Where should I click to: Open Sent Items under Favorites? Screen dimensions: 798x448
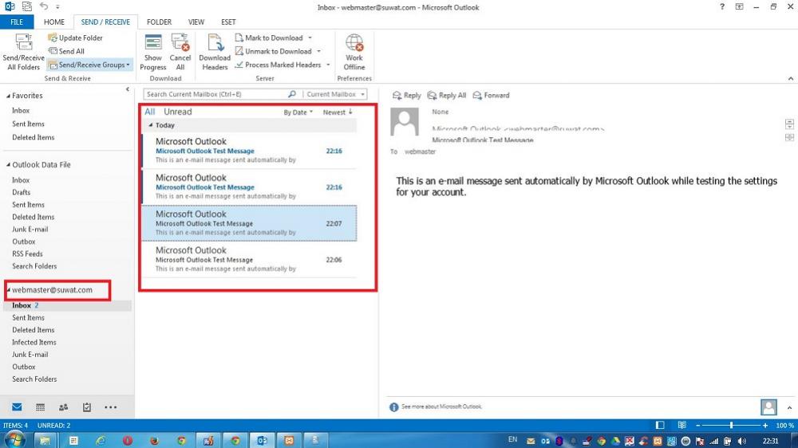tap(28, 124)
